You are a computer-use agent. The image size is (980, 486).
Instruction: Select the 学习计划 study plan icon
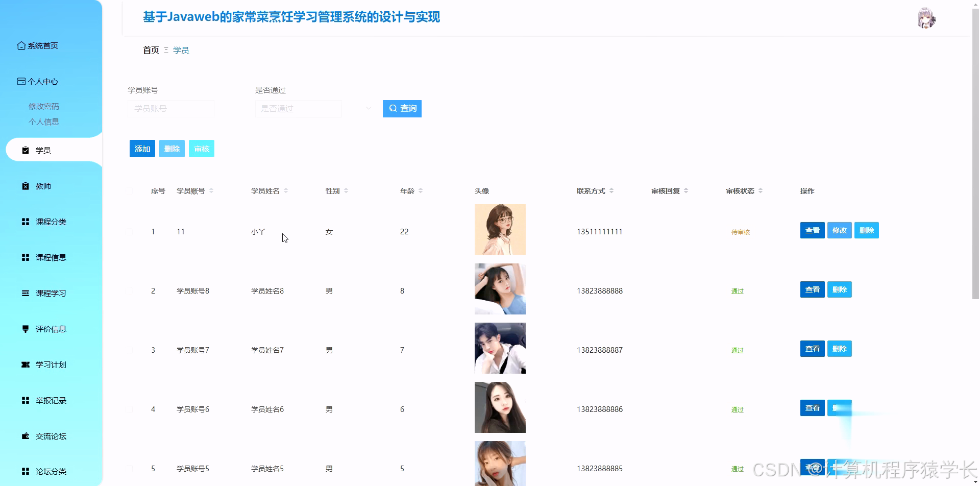(27, 364)
